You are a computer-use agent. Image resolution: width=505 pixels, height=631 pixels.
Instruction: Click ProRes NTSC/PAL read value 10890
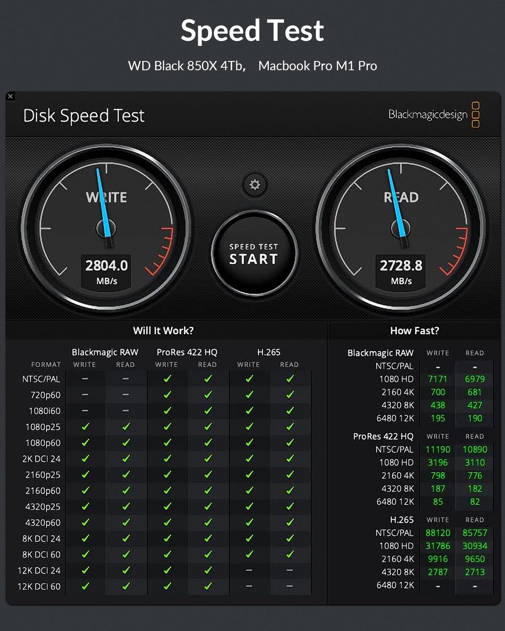click(475, 449)
